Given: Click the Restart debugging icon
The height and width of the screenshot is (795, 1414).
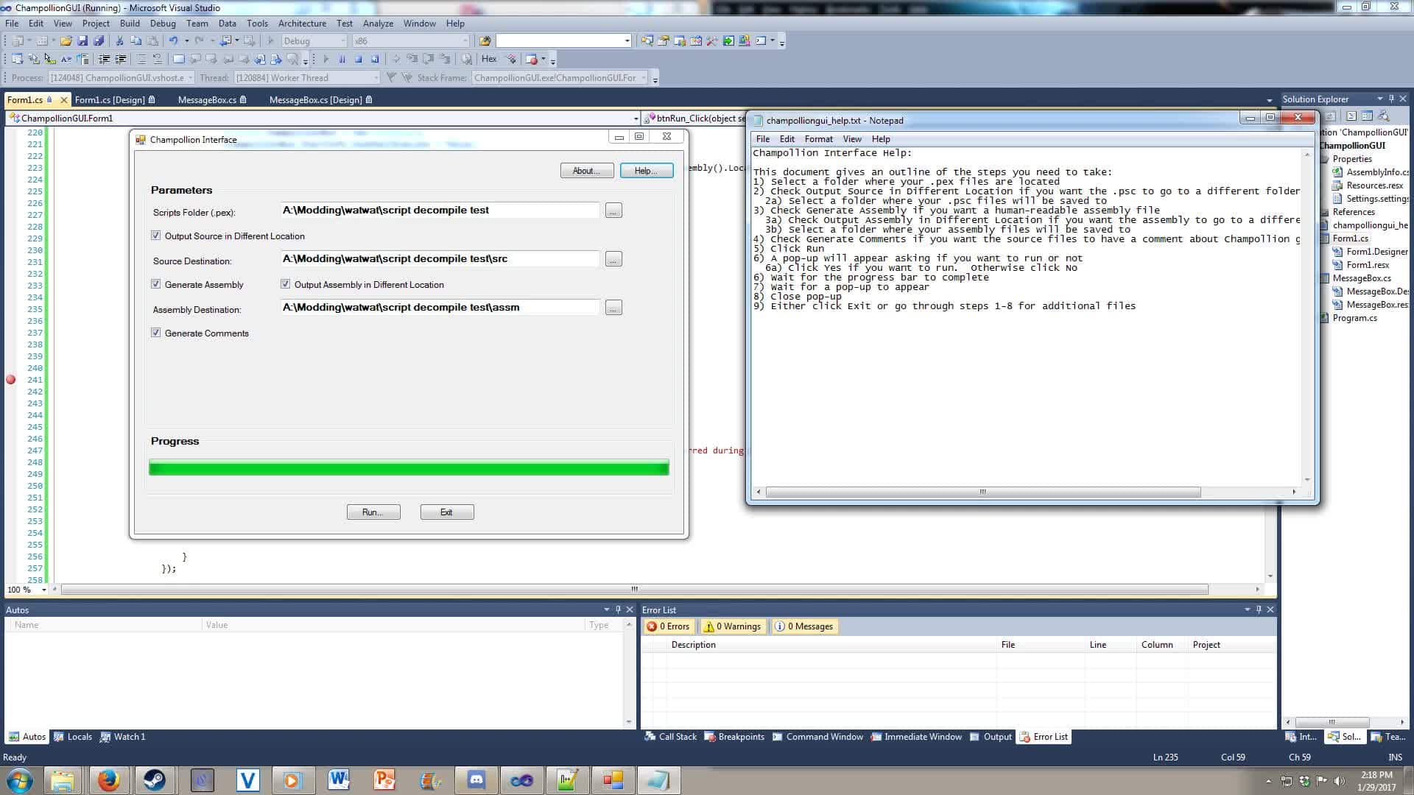Looking at the screenshot, I should point(375,59).
